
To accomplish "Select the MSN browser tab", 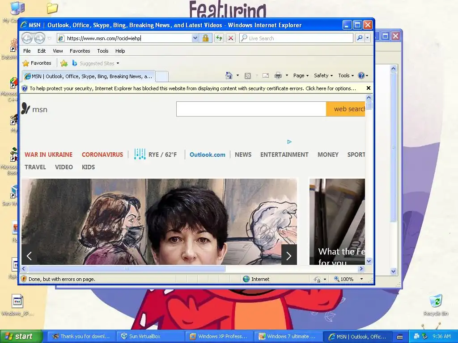I will [89, 76].
